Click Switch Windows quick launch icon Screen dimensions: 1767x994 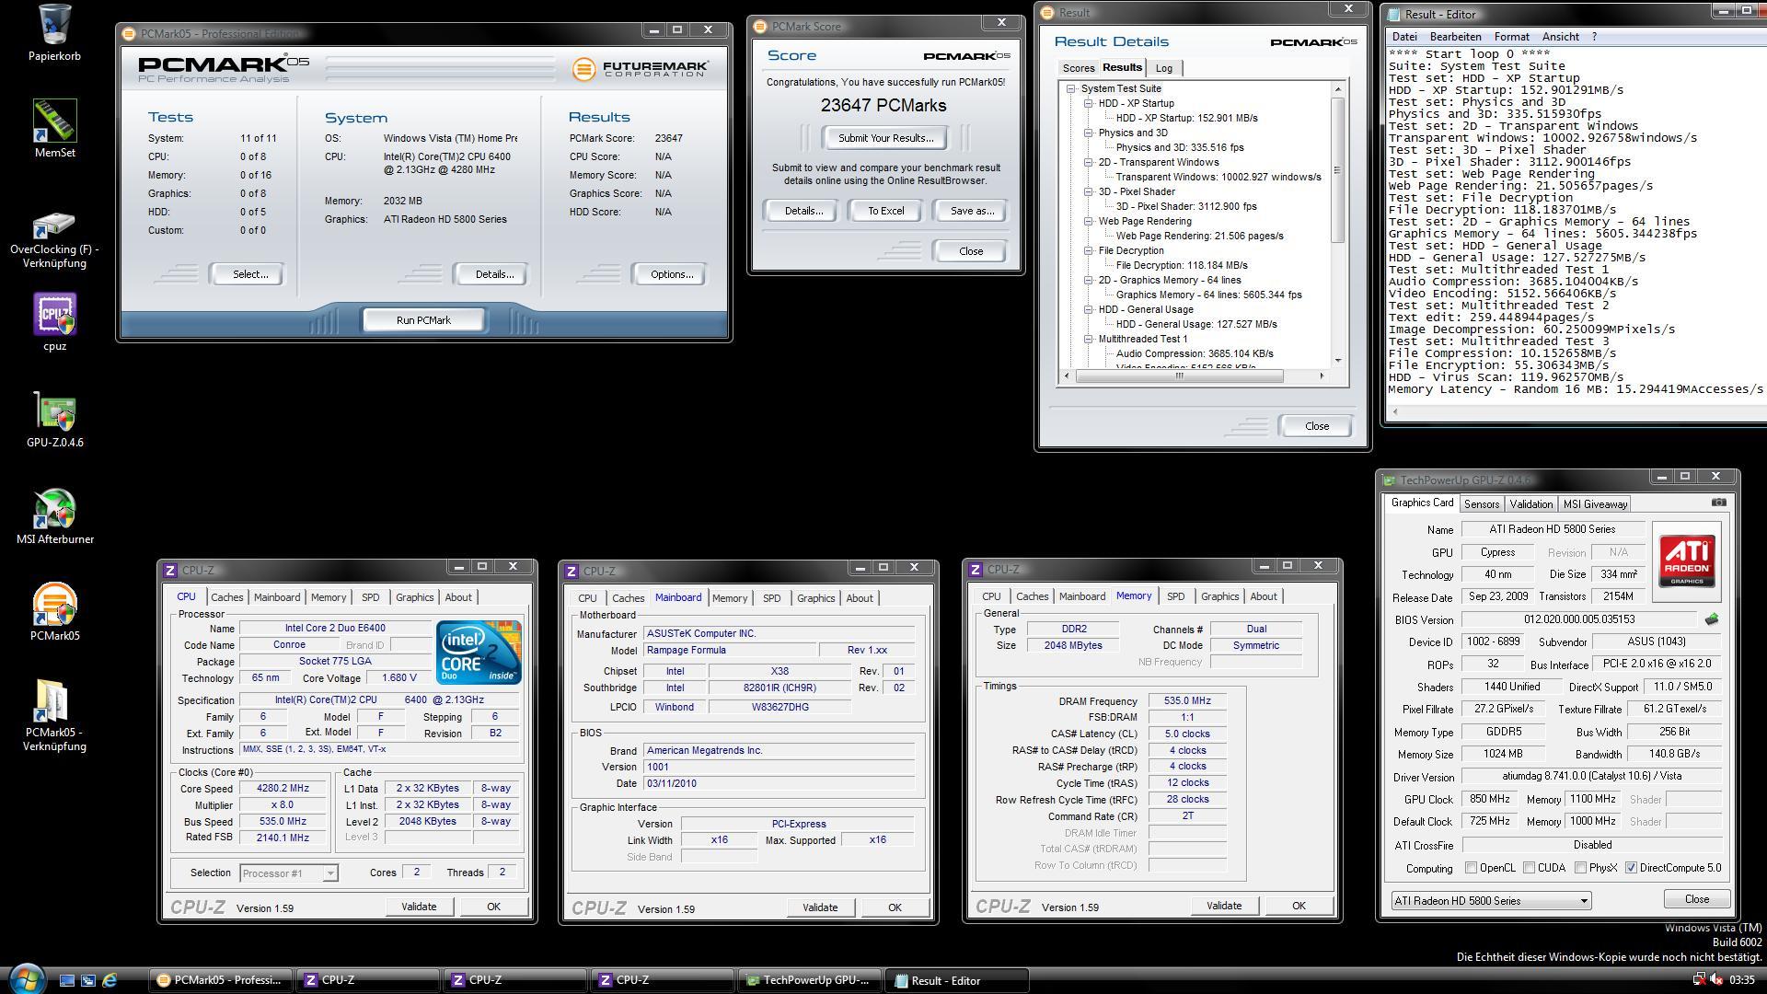88,980
